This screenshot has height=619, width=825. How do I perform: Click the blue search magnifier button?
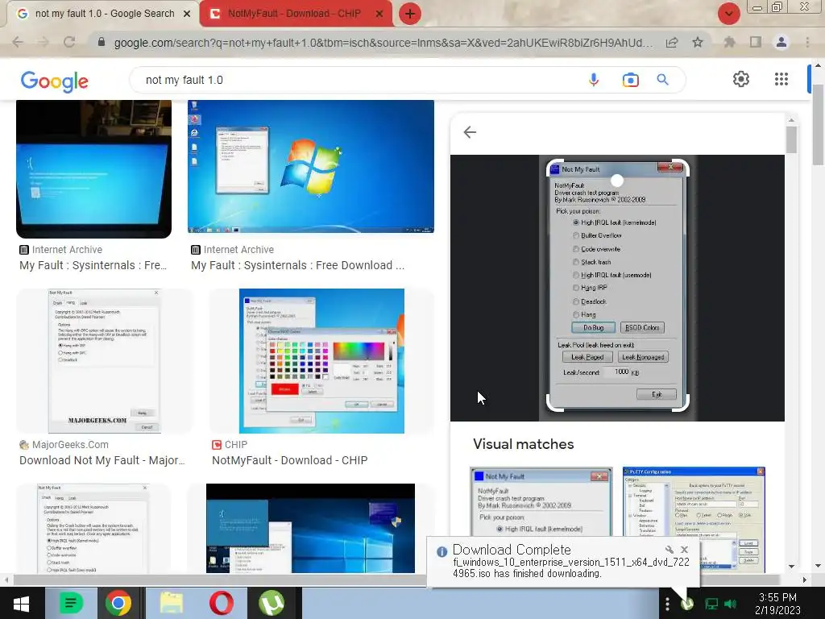662,80
